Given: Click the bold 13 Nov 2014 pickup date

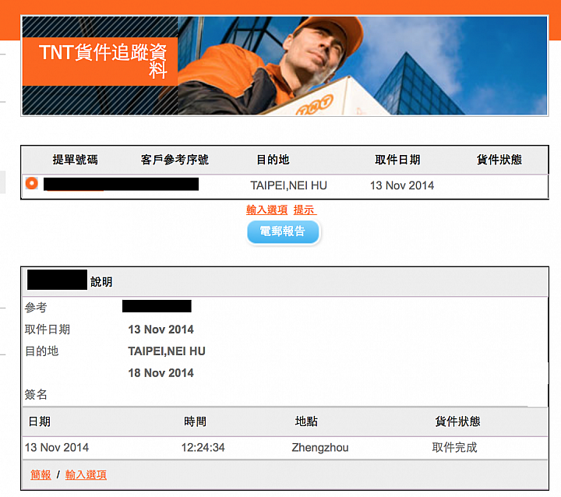Looking at the screenshot, I should point(161,330).
